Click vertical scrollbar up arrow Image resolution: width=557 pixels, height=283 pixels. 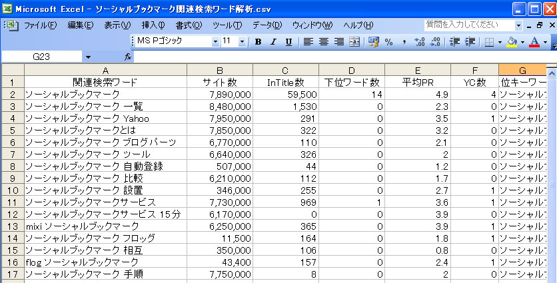click(552, 73)
